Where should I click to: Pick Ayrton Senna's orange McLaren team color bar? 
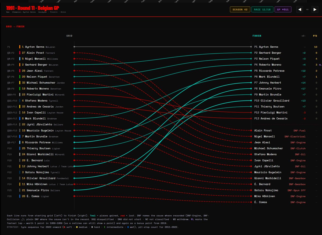pyautogui.click(x=20, y=47)
